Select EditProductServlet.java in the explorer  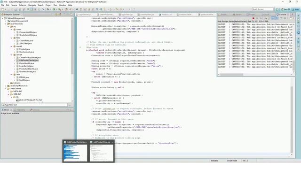tap(29, 61)
